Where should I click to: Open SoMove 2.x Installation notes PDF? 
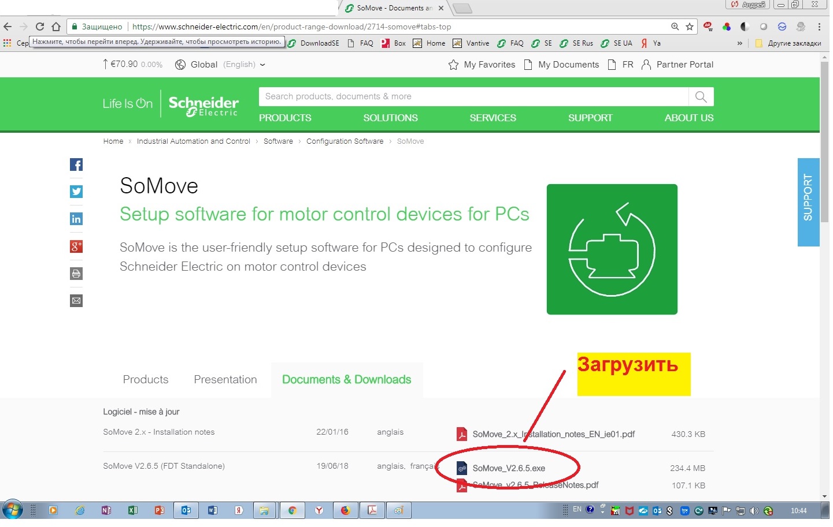coord(554,434)
